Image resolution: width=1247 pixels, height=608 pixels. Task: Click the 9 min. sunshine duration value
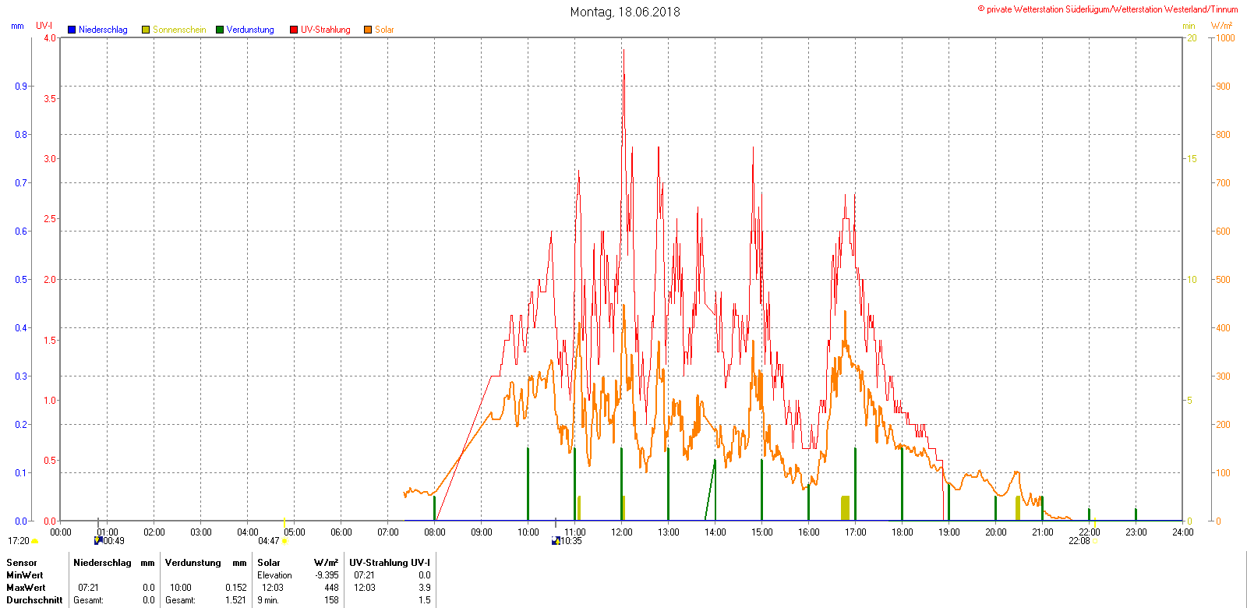pyautogui.click(x=268, y=600)
